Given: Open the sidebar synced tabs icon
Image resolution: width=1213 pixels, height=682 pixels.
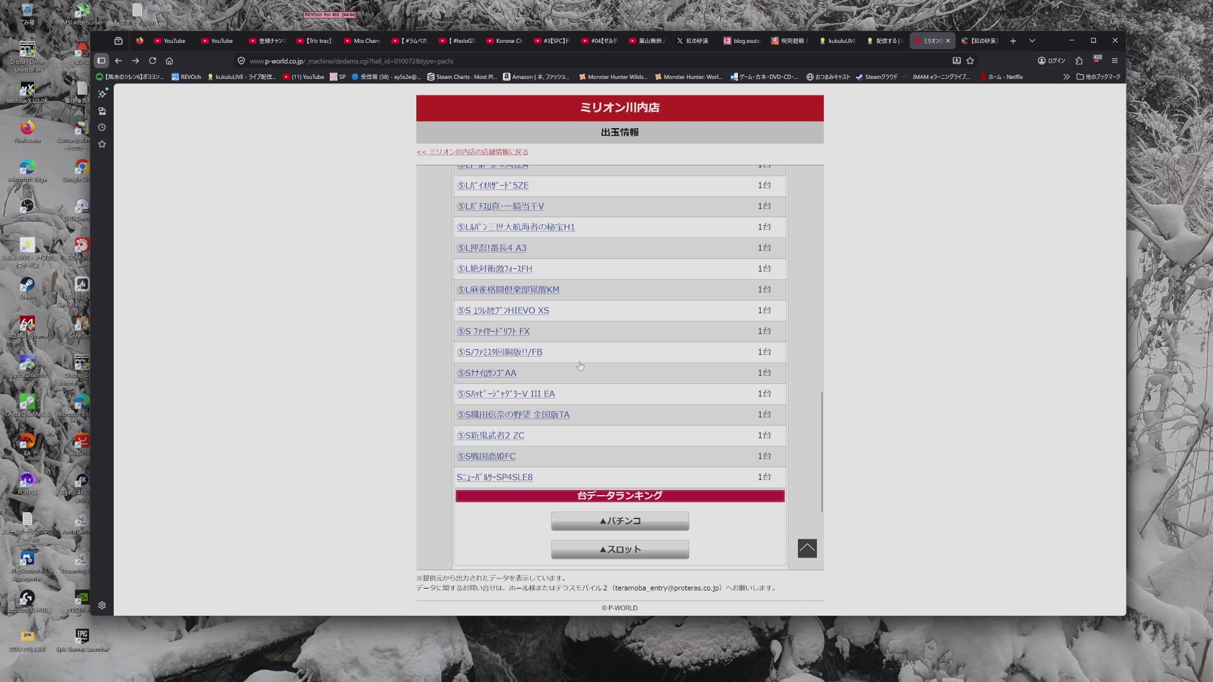Looking at the screenshot, I should click(102, 111).
